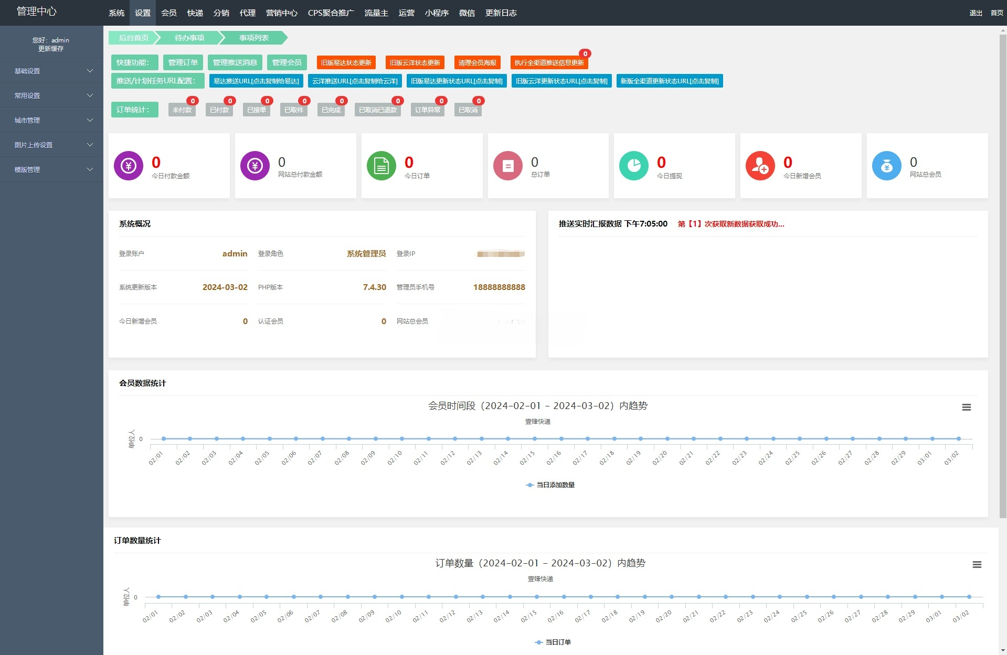This screenshot has width=1007, height=655.
Task: Expand the 基础设置 sidebar section
Action: coord(51,71)
